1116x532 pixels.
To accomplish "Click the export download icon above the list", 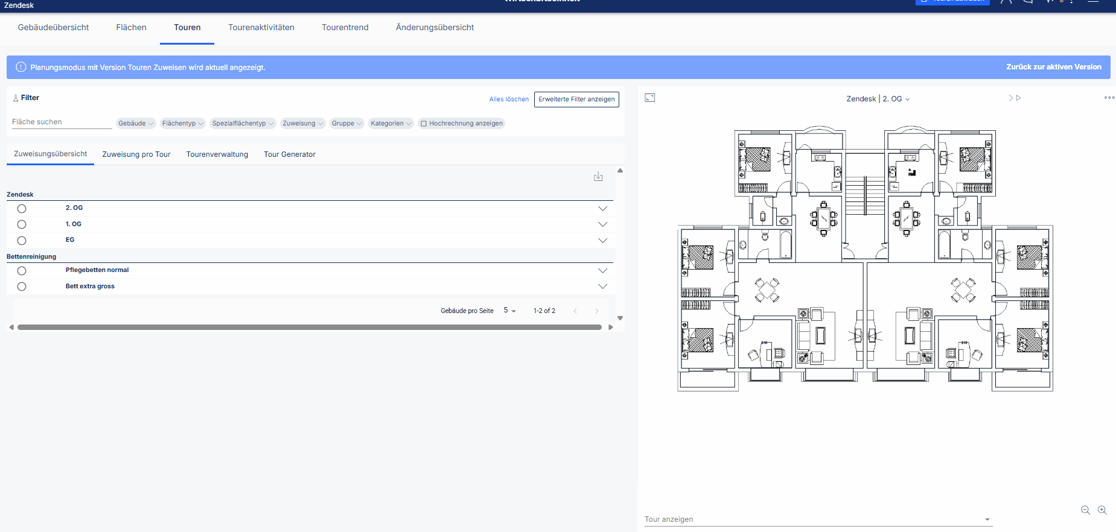I will pos(598,176).
